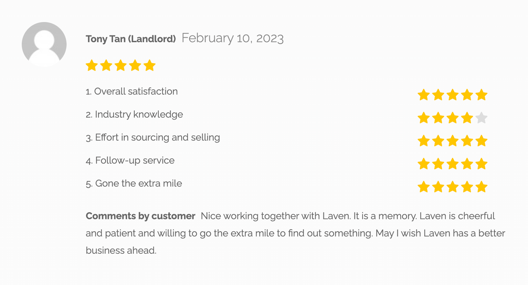Click the Comments by customer heading
This screenshot has height=285, width=528.
click(141, 216)
